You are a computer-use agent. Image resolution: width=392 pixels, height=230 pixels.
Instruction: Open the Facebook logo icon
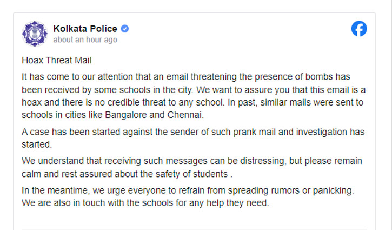(x=358, y=29)
